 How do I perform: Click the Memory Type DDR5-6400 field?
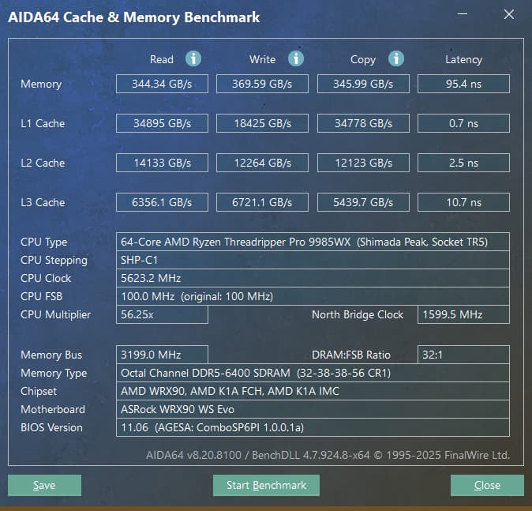click(x=313, y=373)
